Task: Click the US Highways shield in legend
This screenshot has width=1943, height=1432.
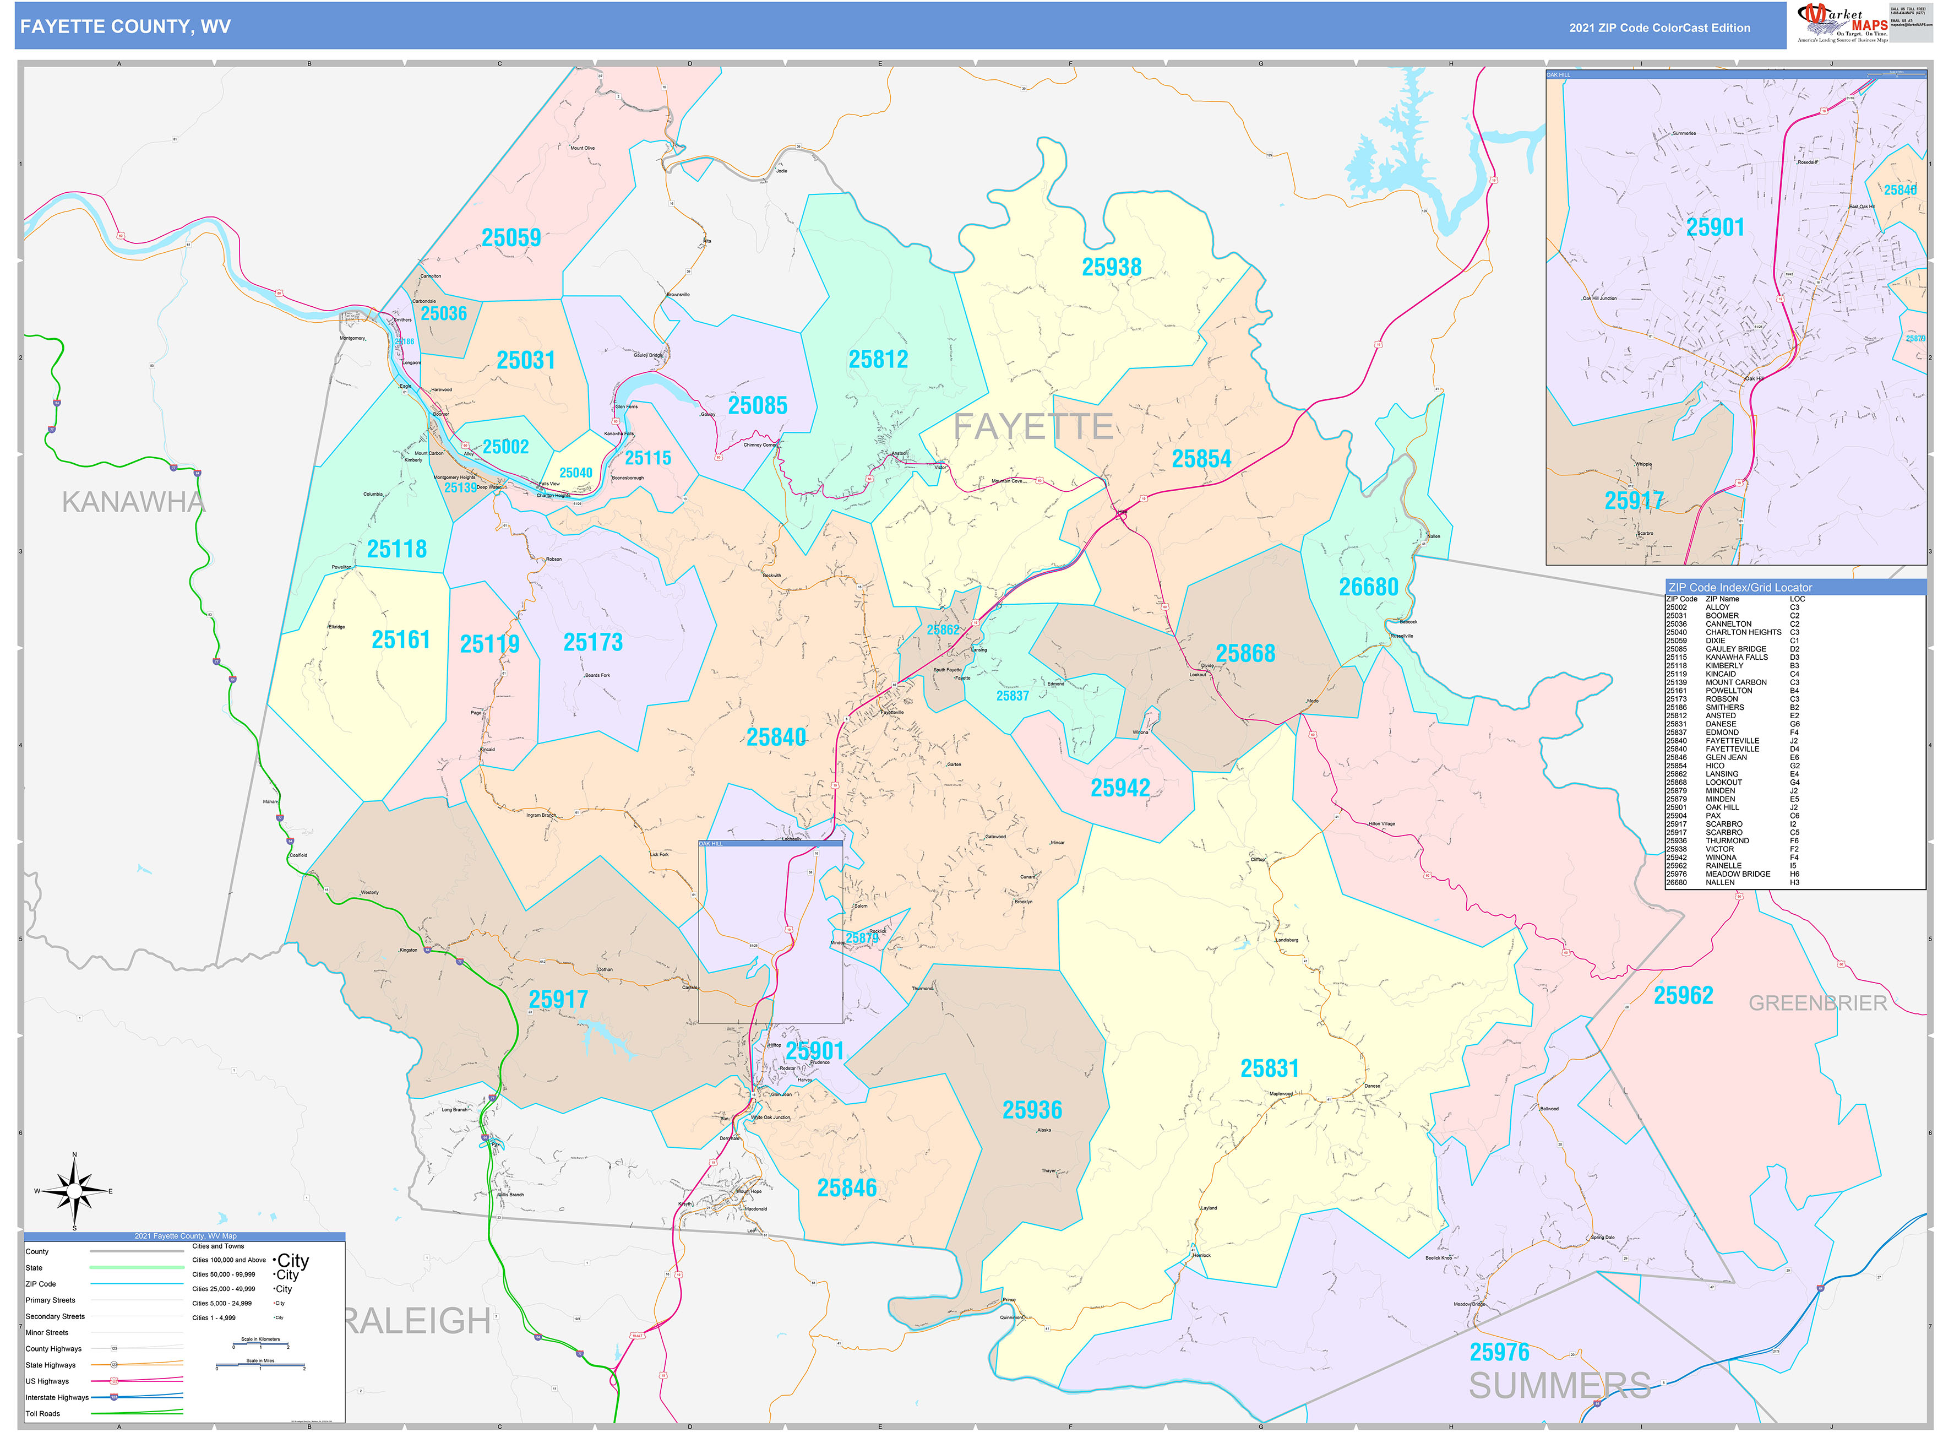Action: pyautogui.click(x=113, y=1381)
